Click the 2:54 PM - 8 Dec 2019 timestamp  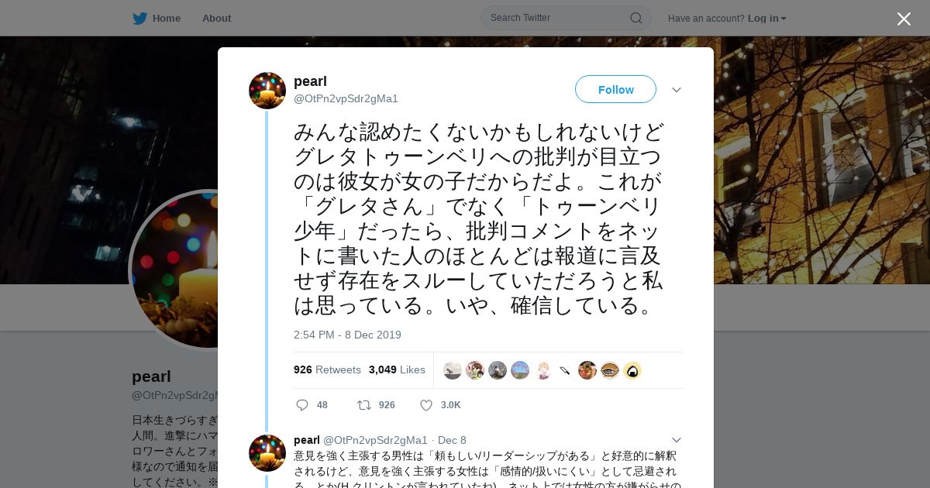tap(347, 335)
